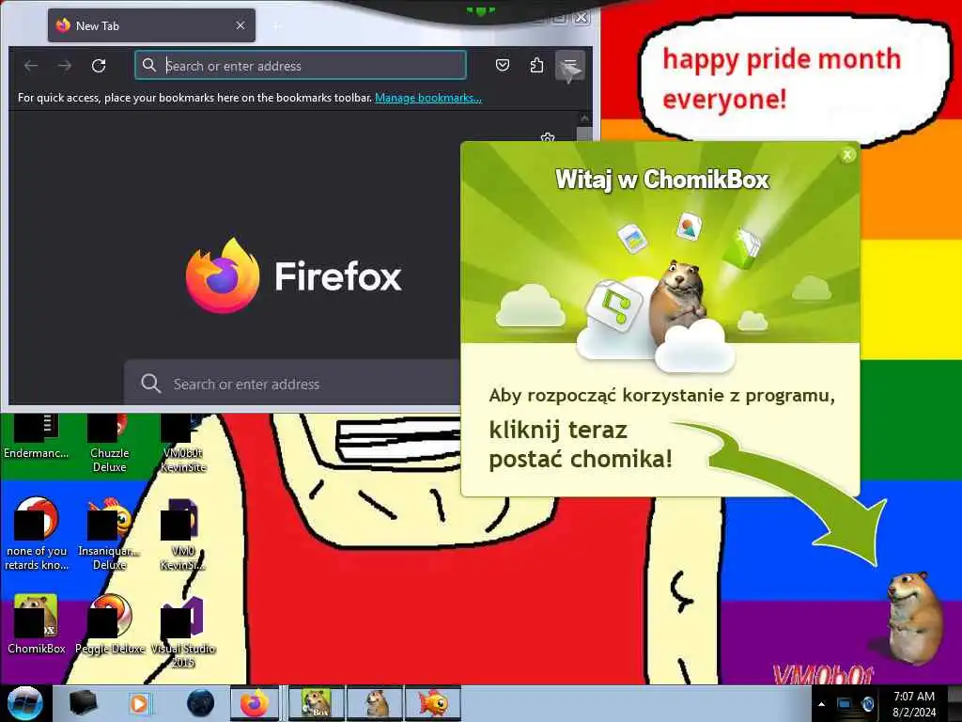The height and width of the screenshot is (722, 962).
Task: Open the black box taskbar icon
Action: 84,703
